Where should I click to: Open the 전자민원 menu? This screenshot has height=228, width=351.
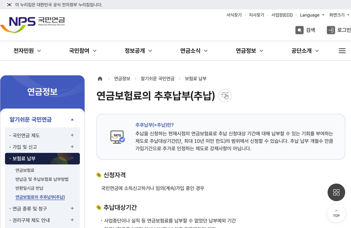pos(27,51)
